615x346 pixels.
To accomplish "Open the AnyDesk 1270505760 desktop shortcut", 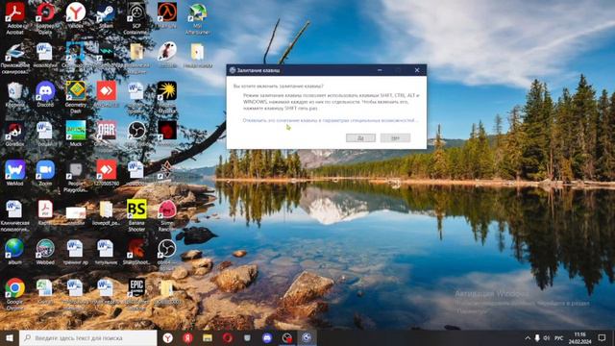I will [x=106, y=173].
